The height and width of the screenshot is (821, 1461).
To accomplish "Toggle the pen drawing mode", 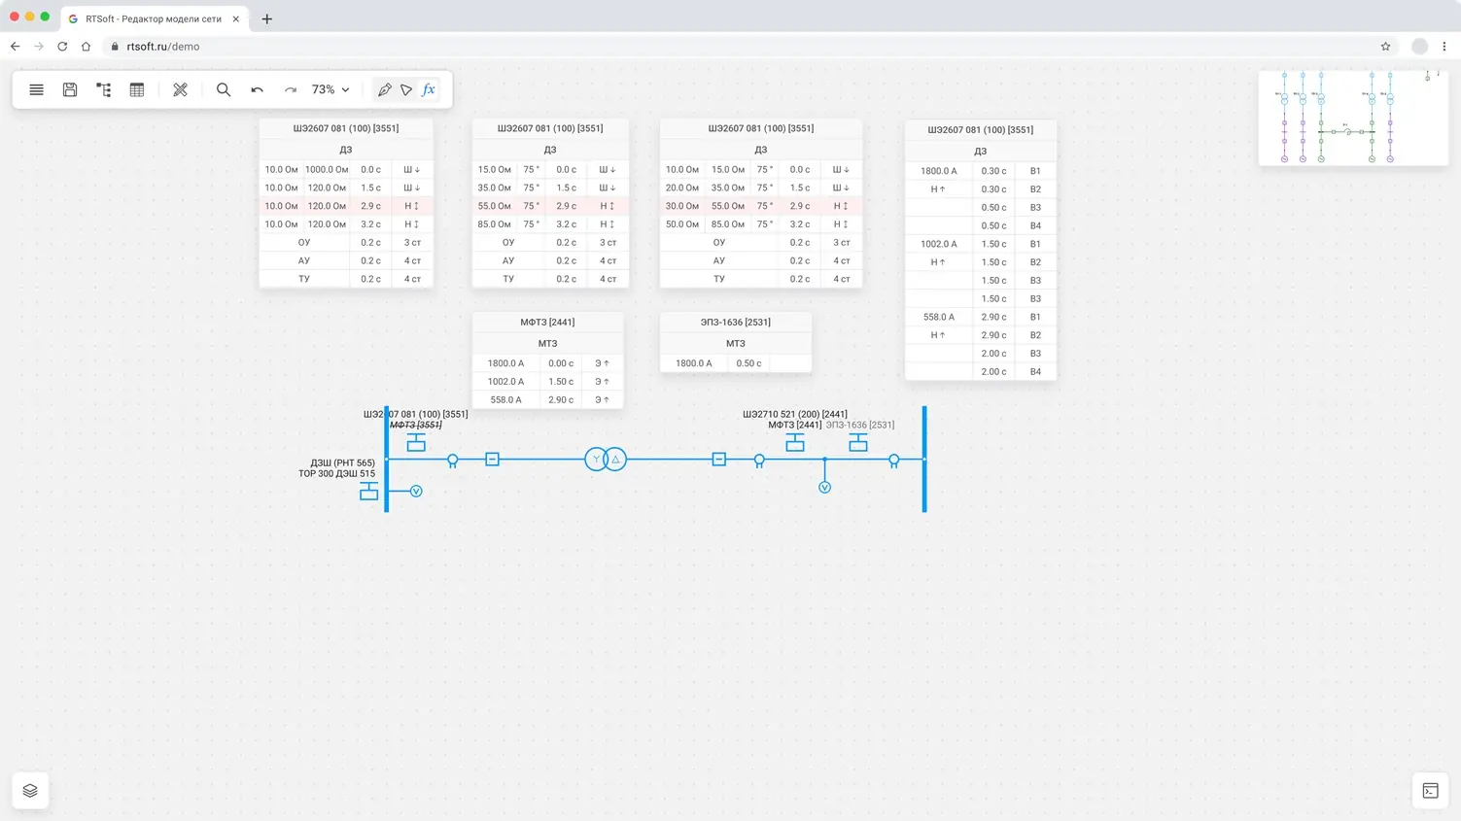I will (385, 89).
